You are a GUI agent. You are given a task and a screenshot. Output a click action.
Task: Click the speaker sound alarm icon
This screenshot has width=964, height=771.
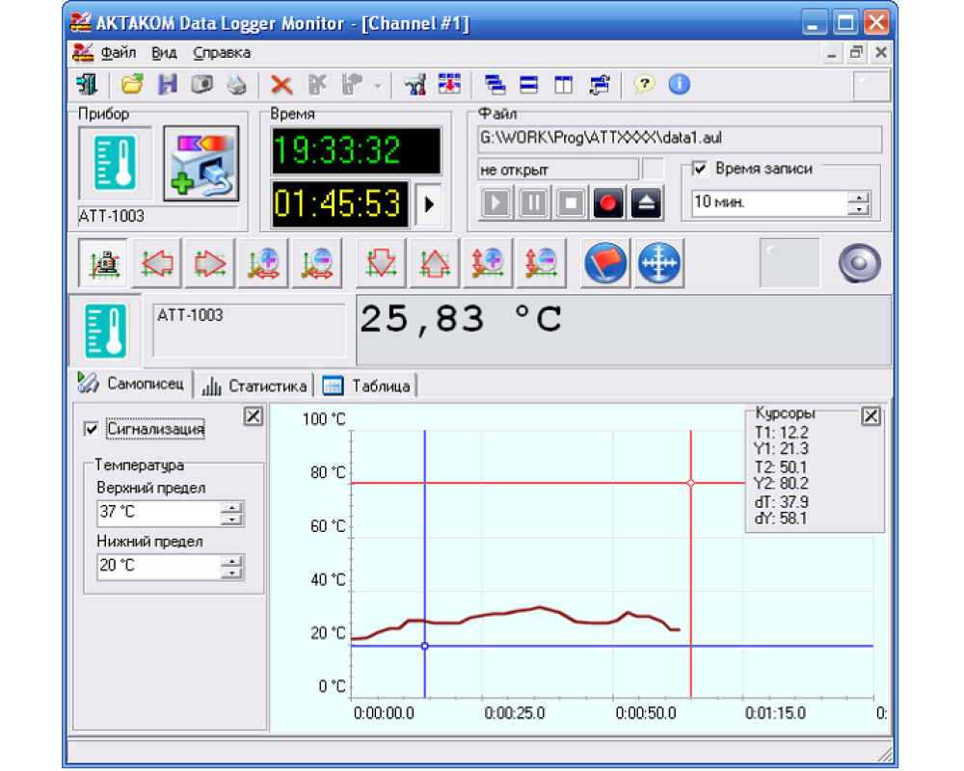(858, 263)
